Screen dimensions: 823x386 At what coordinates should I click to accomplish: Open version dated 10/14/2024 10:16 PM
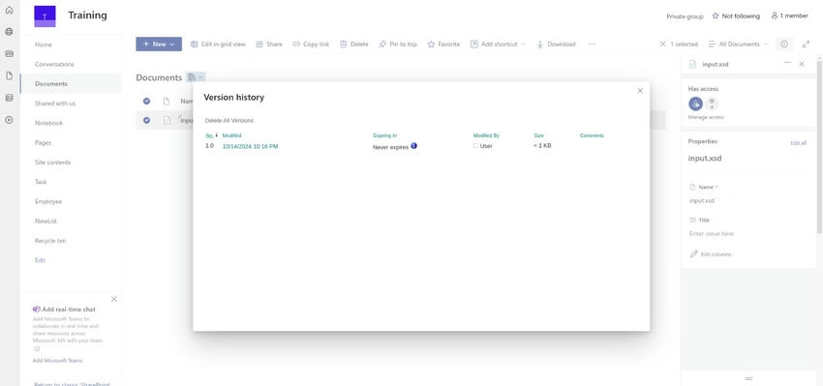[x=251, y=146]
